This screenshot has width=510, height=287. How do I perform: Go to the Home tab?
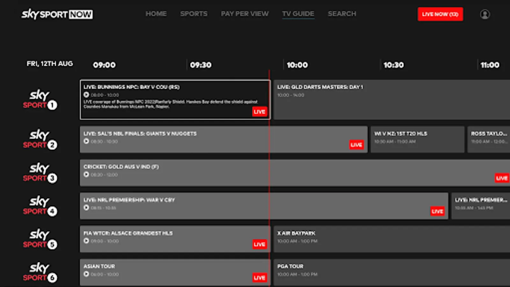tap(156, 14)
